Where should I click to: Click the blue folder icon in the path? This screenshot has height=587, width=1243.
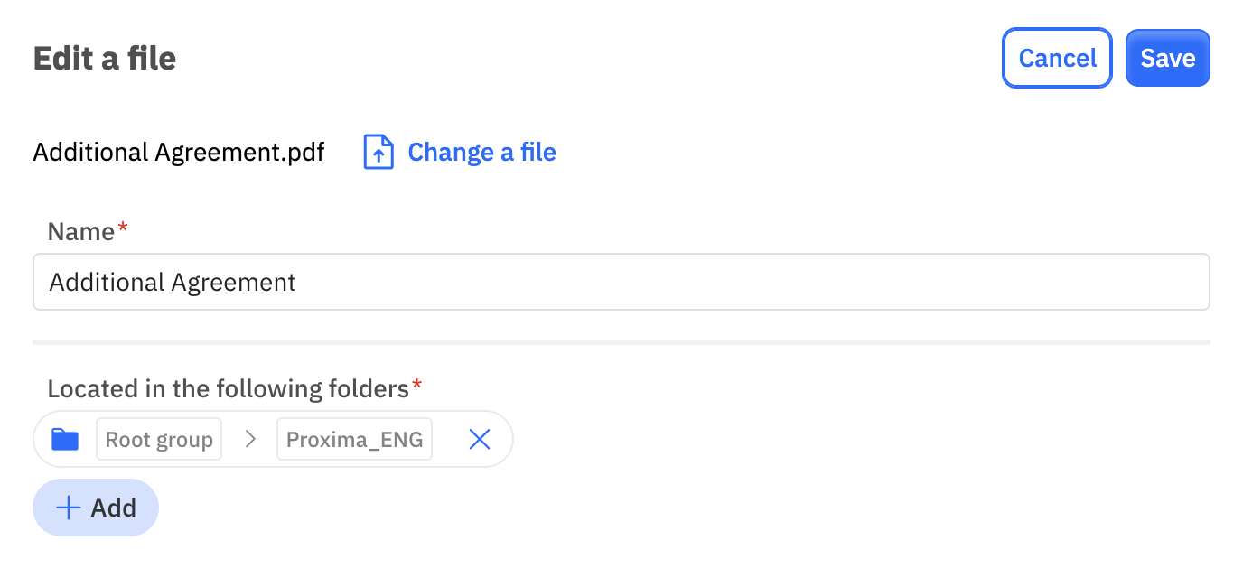(65, 440)
